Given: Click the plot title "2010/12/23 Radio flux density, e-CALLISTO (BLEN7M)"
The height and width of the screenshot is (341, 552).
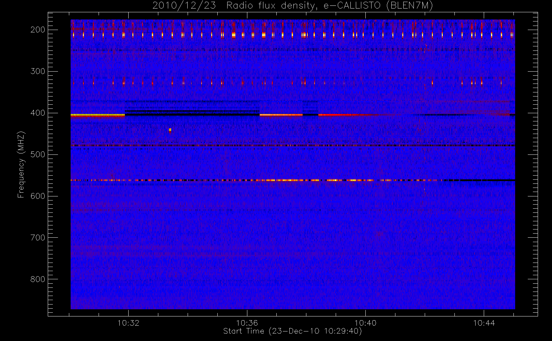Looking at the screenshot, I should click(293, 5).
